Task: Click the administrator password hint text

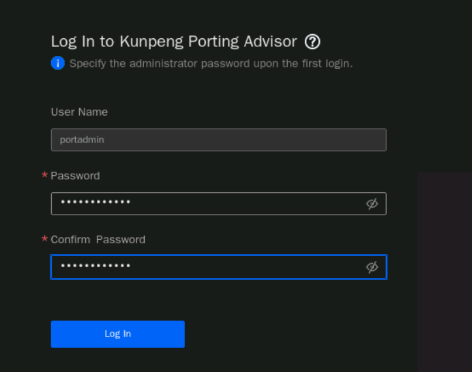Action: pos(211,64)
